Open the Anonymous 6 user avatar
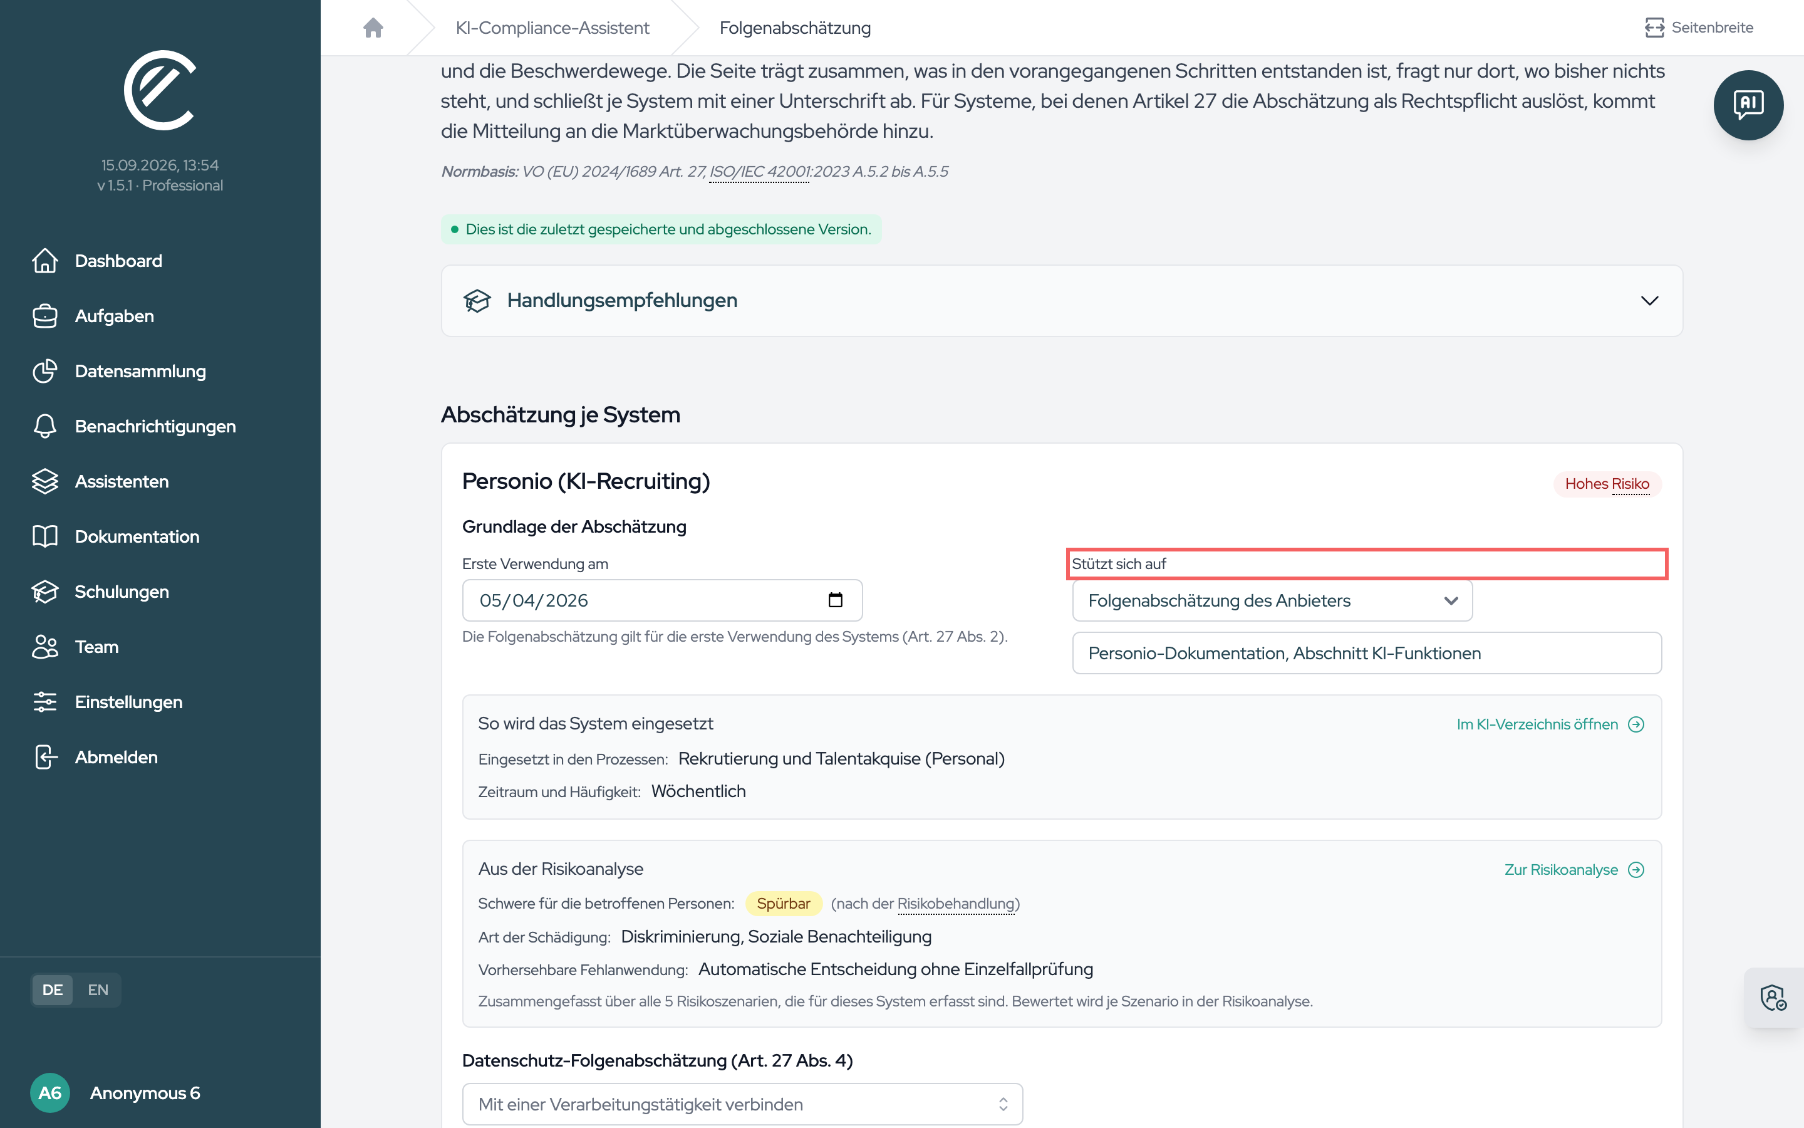 pyautogui.click(x=49, y=1093)
